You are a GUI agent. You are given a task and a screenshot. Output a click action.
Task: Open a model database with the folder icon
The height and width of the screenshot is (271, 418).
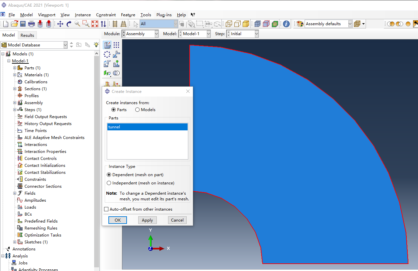pyautogui.click(x=14, y=24)
